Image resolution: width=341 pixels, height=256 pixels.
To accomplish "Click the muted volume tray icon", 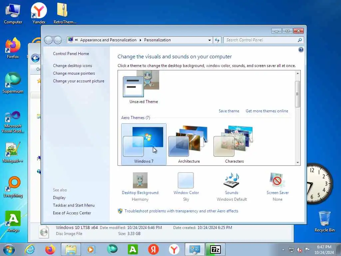I will click(299, 250).
